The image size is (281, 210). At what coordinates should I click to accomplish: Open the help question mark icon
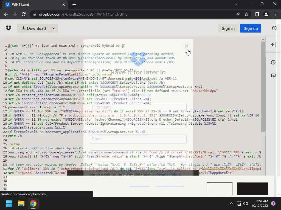coord(274,28)
